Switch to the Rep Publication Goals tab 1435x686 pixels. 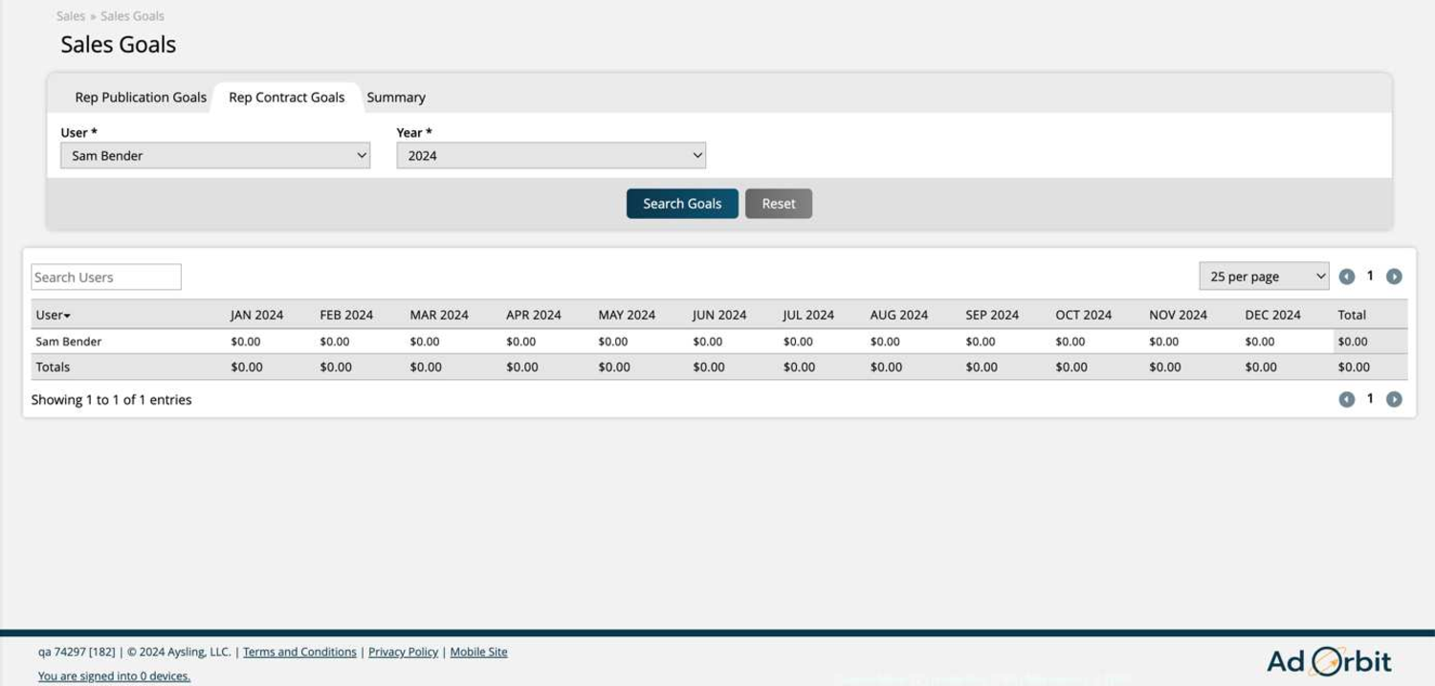(x=141, y=98)
